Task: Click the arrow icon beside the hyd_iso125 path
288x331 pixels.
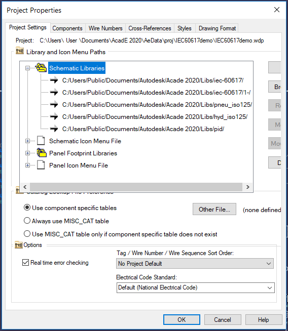Action: click(x=54, y=116)
